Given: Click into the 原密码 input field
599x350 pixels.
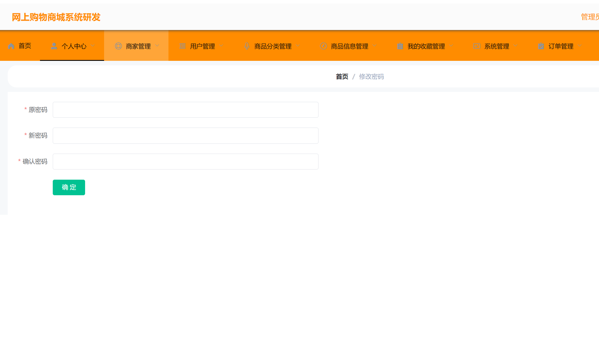Looking at the screenshot, I should [x=185, y=110].
